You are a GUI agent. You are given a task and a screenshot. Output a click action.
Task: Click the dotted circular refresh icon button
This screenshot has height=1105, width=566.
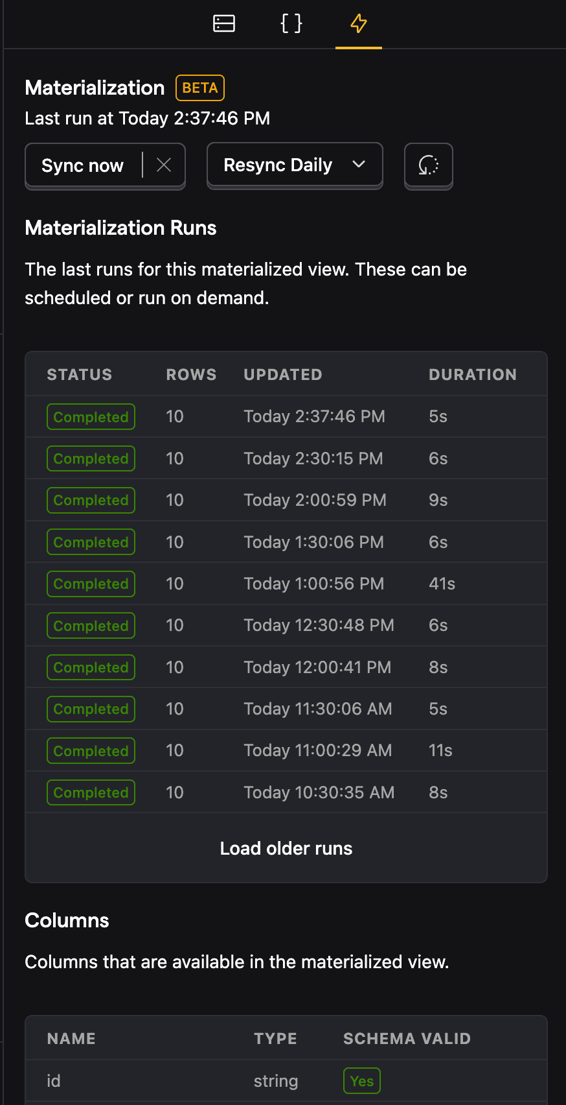point(429,165)
